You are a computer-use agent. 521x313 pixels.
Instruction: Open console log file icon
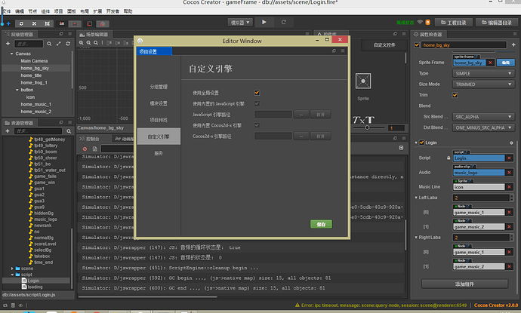94,149
